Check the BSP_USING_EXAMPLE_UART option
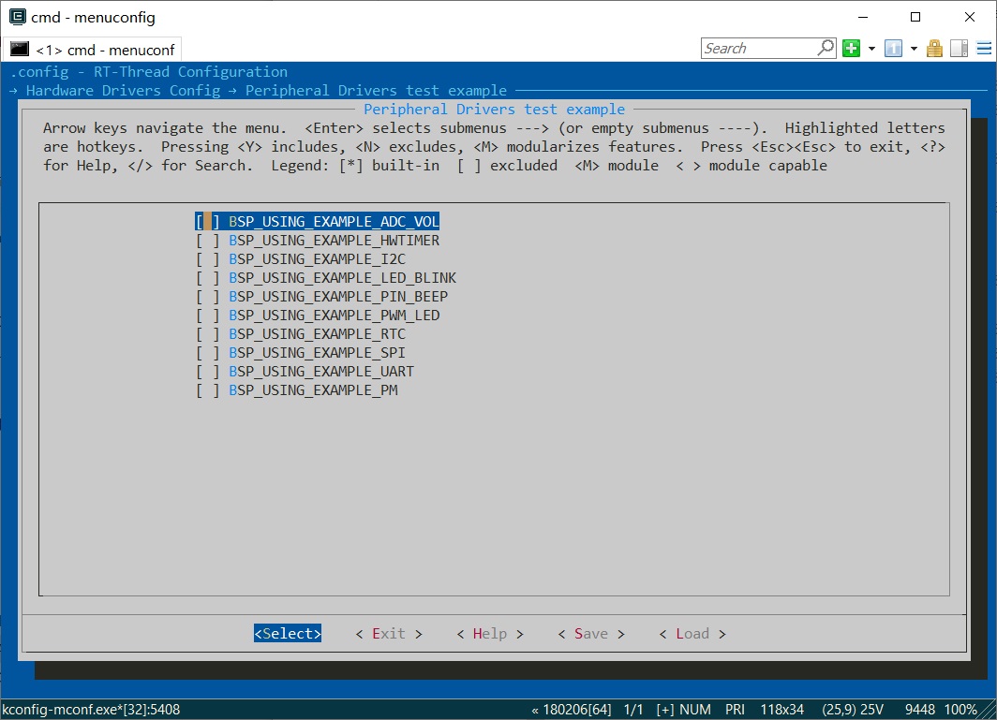Image resolution: width=997 pixels, height=720 pixels. click(x=207, y=372)
